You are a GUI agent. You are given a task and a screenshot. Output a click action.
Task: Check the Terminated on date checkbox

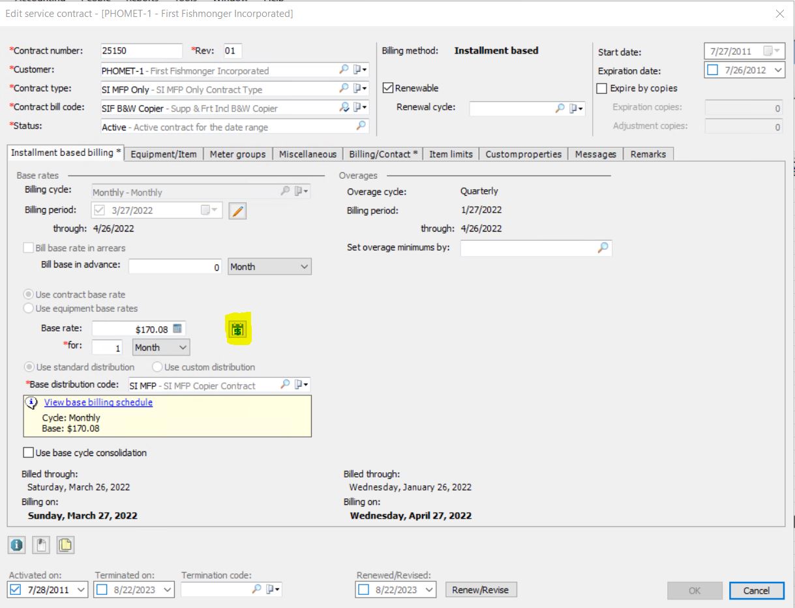[x=102, y=590]
